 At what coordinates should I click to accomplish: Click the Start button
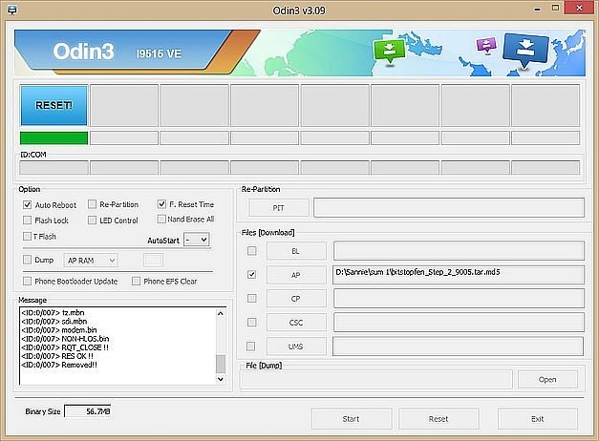click(x=352, y=419)
